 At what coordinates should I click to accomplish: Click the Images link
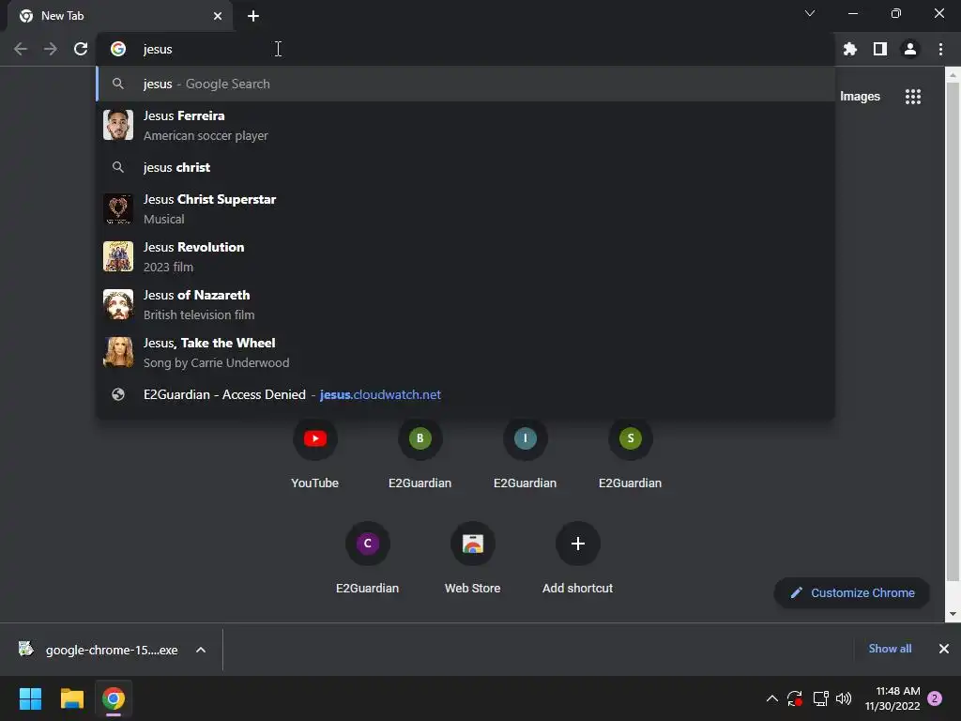(x=860, y=97)
